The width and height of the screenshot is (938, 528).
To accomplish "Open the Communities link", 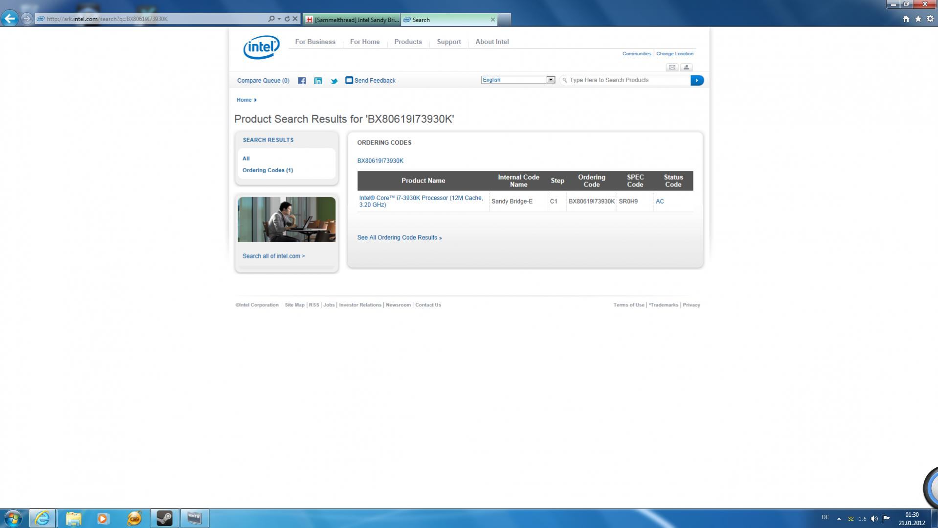I will coord(636,53).
